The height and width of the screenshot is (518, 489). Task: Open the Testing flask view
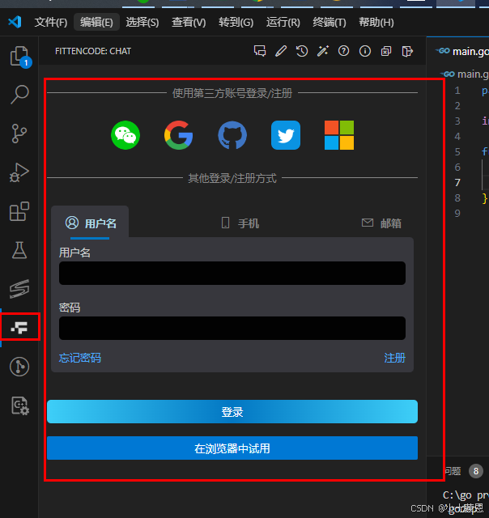coord(19,250)
